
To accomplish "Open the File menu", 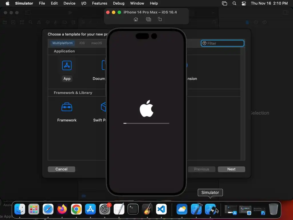I will click(42, 3).
